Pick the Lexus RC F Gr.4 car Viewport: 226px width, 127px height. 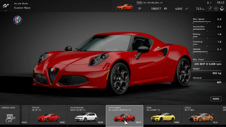[x=201, y=115]
